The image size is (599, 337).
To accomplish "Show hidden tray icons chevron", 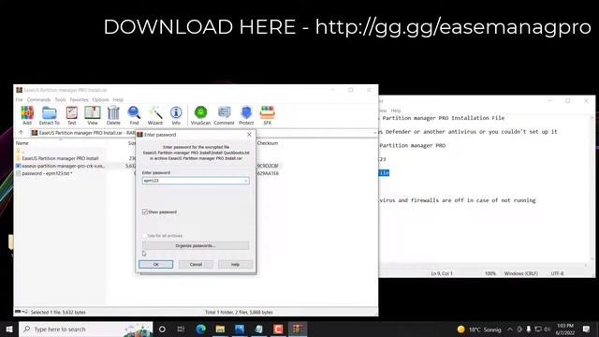I will click(510, 329).
